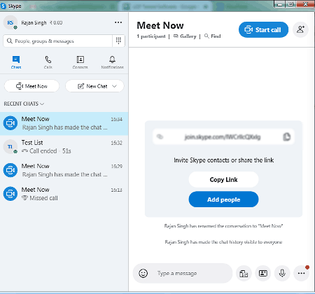Focus the Type a message field
This screenshot has height=294, width=315.
tap(183, 273)
